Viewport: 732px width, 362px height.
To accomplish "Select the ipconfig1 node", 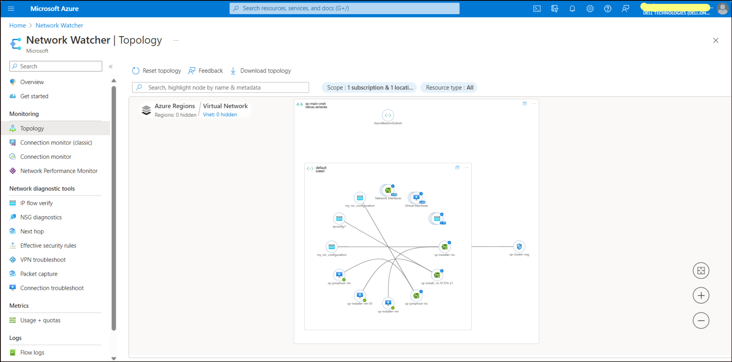I will tap(339, 218).
